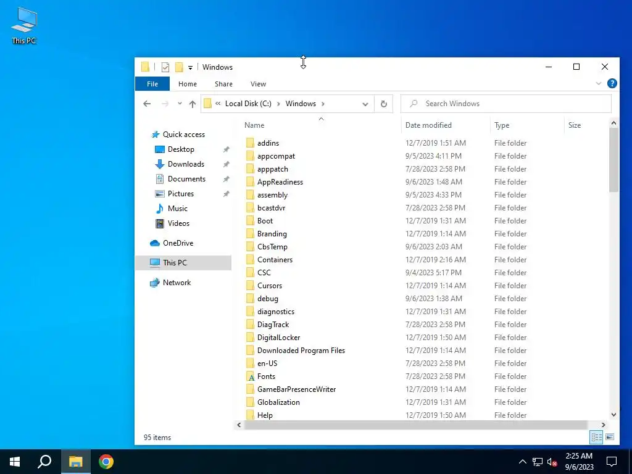Viewport: 632px width, 474px height.
Task: Select Network in the navigation pane
Action: point(177,283)
